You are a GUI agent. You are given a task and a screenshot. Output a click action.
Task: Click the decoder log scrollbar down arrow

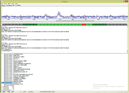127,52
